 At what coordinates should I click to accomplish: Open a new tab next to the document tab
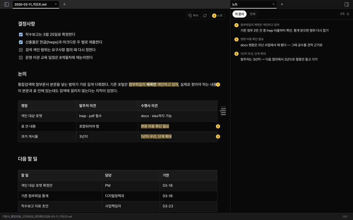point(64,4)
